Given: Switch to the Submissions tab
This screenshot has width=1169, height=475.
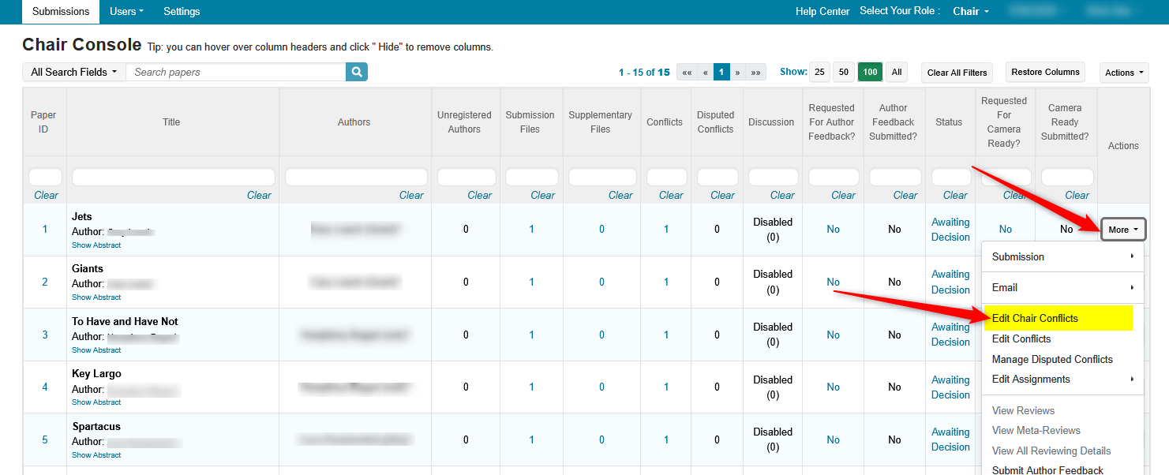Looking at the screenshot, I should coord(61,11).
